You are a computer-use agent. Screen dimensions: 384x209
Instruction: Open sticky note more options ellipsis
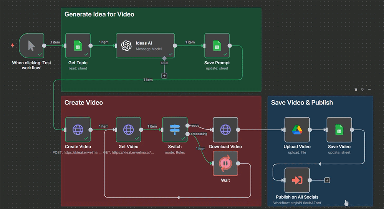click(370, 89)
